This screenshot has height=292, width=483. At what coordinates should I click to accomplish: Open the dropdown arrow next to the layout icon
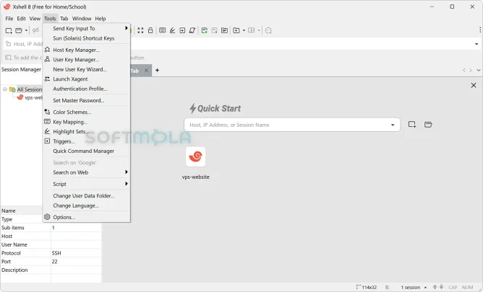tap(259, 30)
